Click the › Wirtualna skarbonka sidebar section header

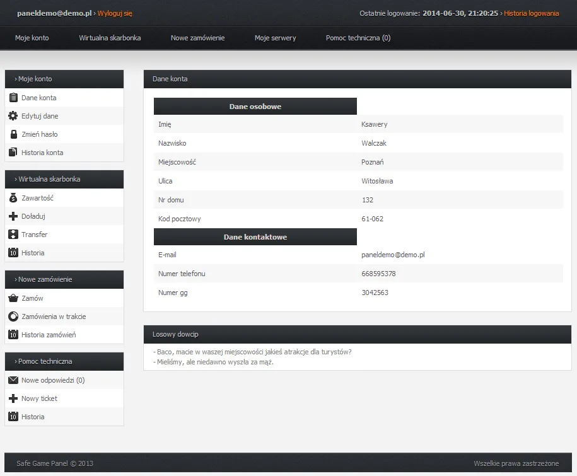(x=64, y=179)
